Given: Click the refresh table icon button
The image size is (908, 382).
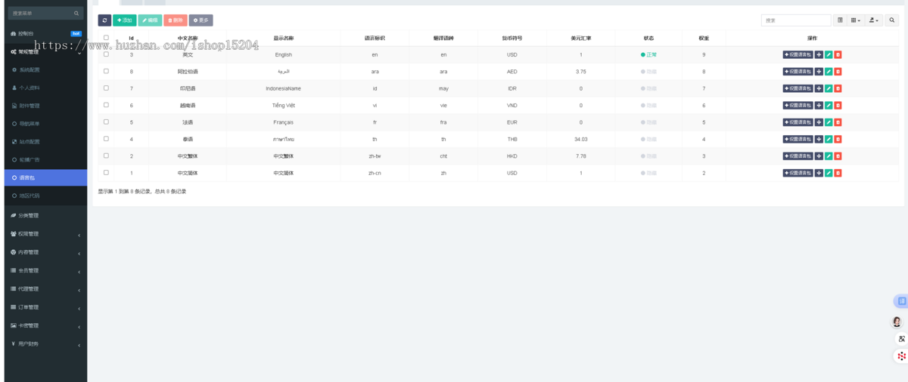Looking at the screenshot, I should click(104, 20).
